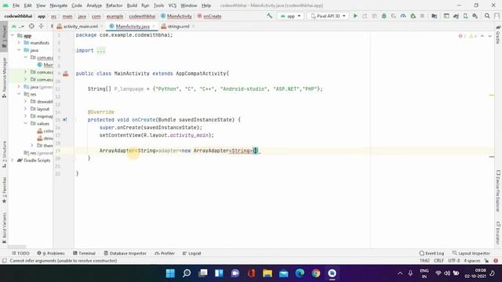Click the override gutter icon at onCreate

pyautogui.click(x=65, y=120)
